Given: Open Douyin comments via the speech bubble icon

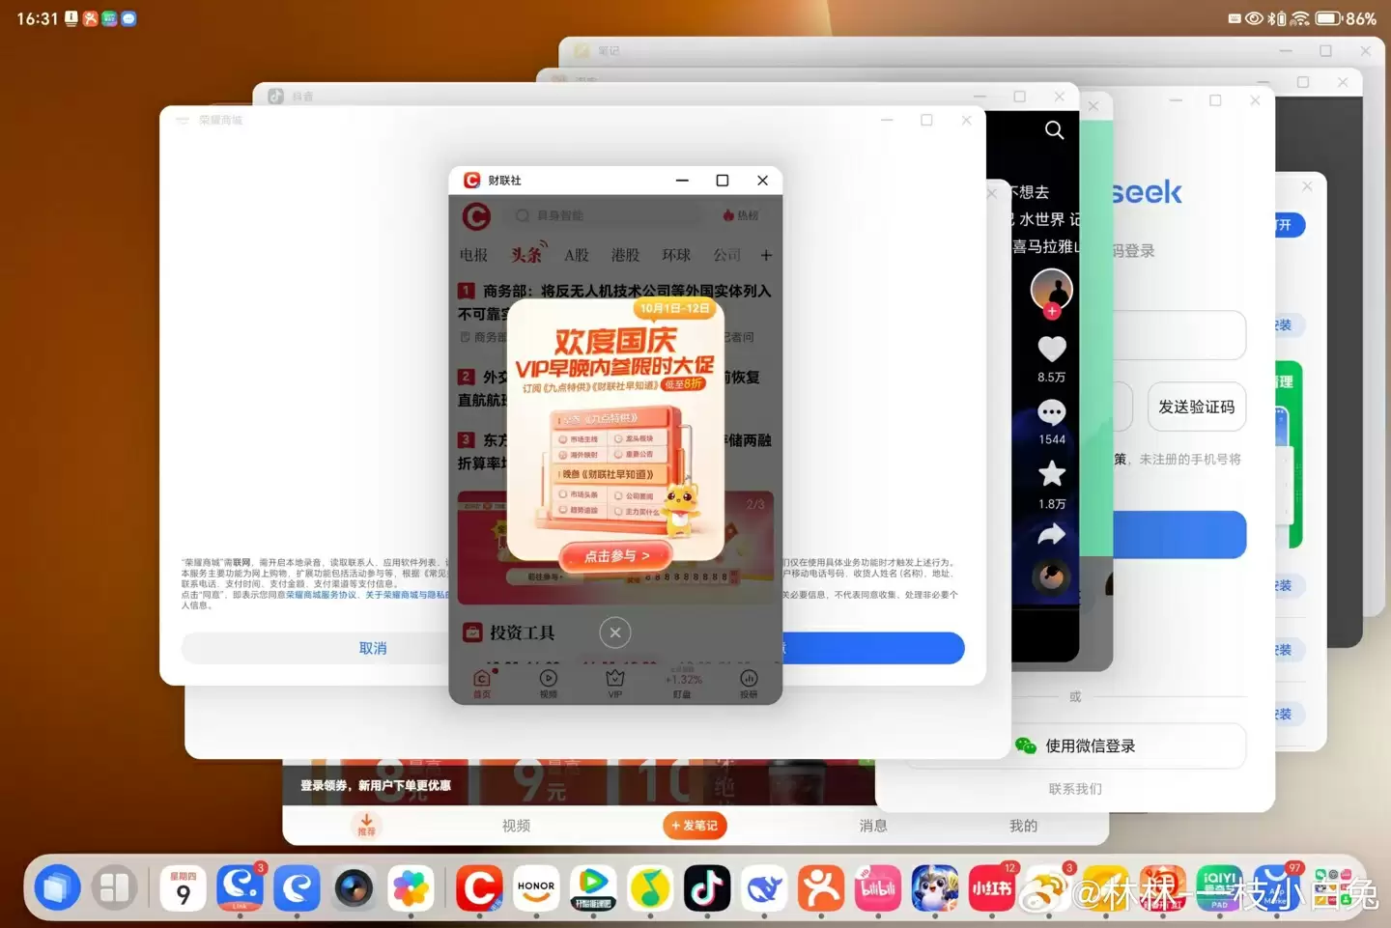Looking at the screenshot, I should 1051,413.
